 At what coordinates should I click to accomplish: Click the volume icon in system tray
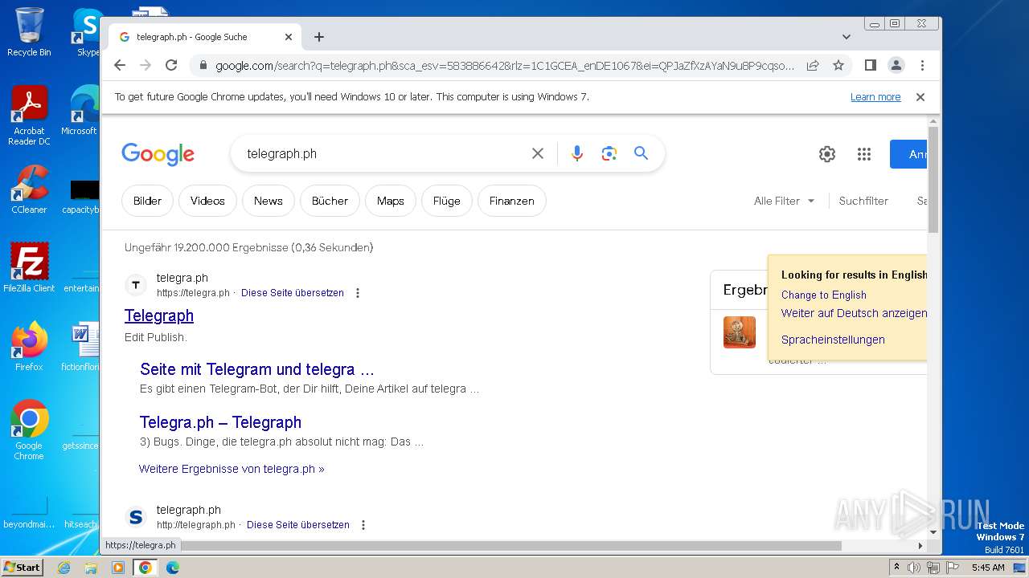[x=914, y=568]
